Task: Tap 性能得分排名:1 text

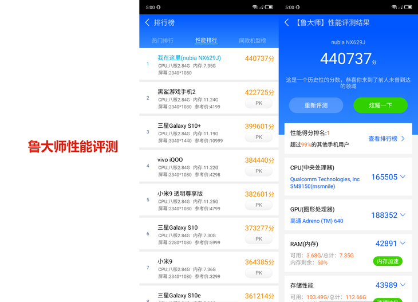Action: tap(310, 133)
